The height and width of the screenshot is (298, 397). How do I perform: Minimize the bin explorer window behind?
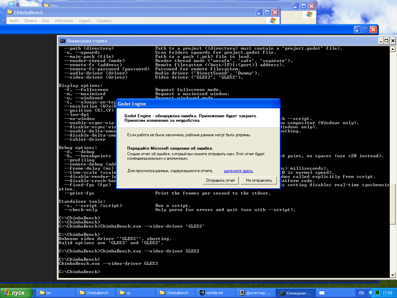pos(296,6)
